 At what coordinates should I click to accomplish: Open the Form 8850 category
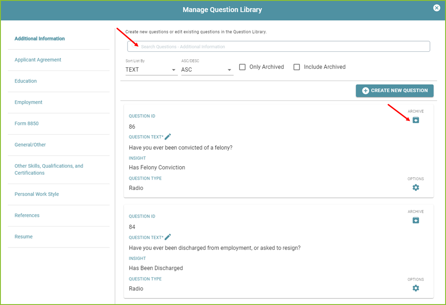pos(26,124)
